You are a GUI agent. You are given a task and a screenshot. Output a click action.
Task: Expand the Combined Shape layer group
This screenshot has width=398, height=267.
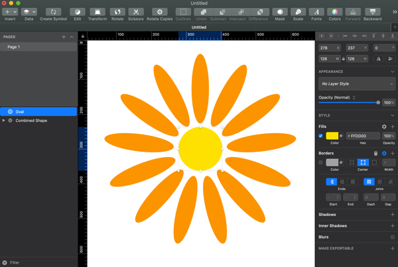pos(4,121)
